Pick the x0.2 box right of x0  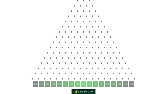[x=90, y=84]
